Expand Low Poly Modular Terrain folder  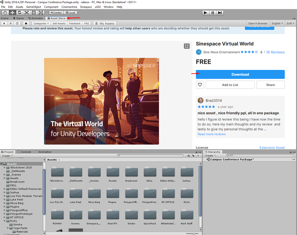[5, 196]
